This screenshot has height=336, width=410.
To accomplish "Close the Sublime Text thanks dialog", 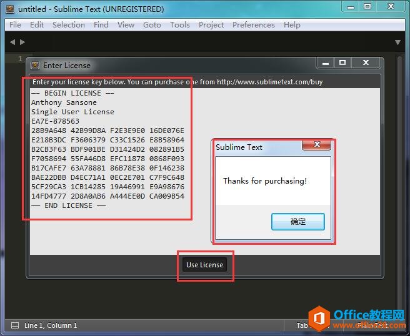I will (317, 144).
